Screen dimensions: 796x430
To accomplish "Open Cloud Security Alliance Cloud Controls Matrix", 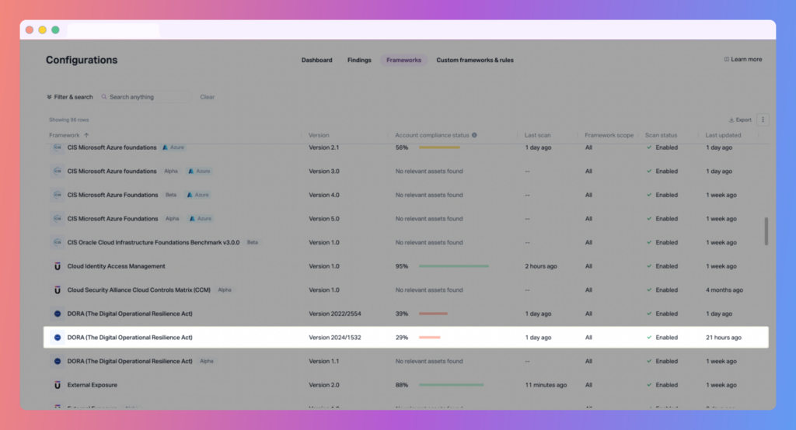I will [138, 290].
